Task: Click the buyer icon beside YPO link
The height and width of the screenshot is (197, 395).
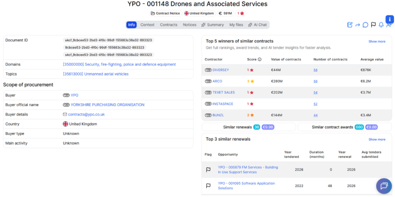Action: 66,95
